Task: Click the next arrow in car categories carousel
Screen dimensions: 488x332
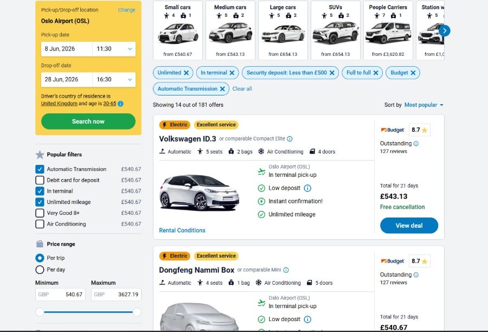Action: (x=445, y=30)
